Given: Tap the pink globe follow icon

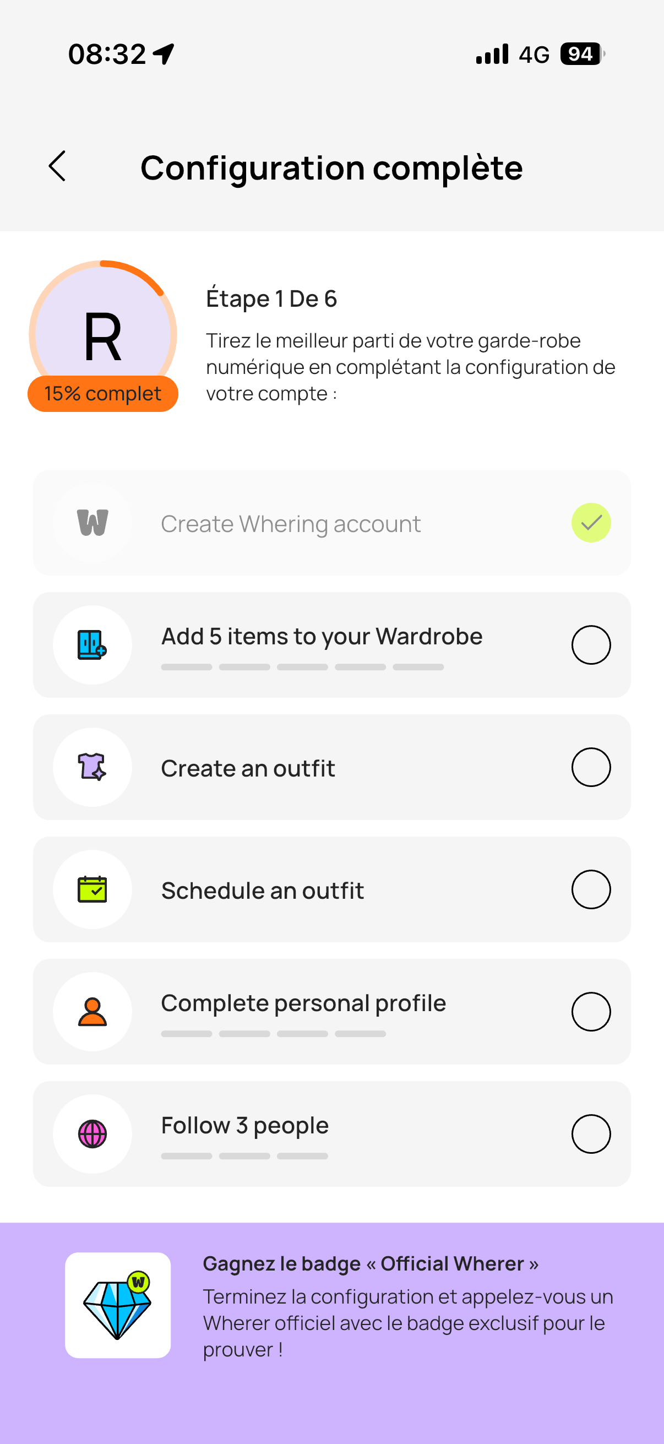Looking at the screenshot, I should [x=92, y=1134].
